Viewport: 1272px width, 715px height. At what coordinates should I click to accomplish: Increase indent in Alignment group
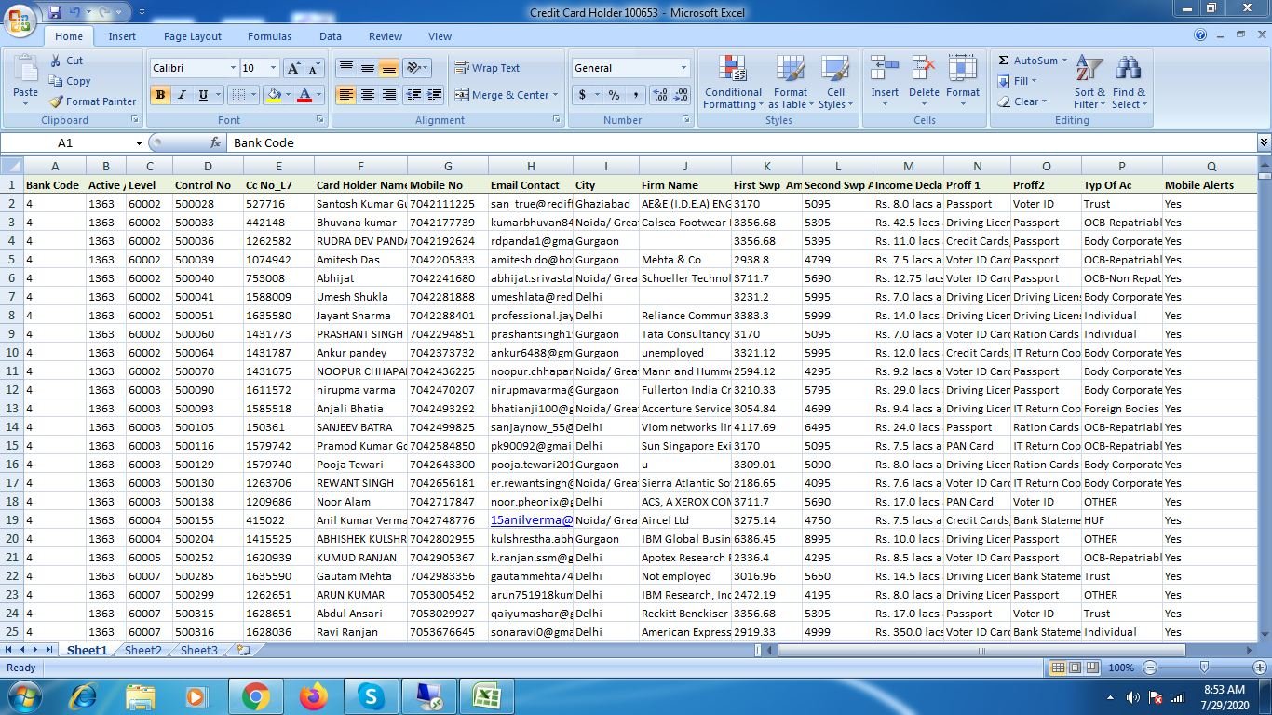point(434,95)
